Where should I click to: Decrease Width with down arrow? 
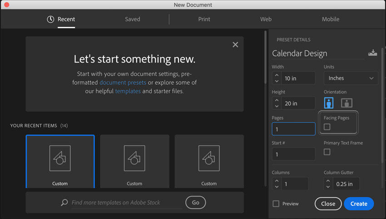tap(277, 81)
